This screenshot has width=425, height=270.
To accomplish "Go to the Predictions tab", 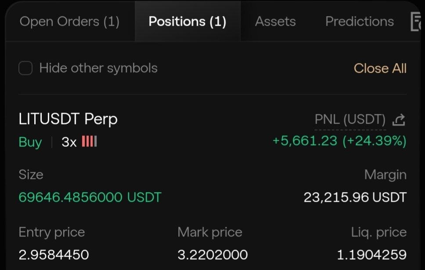I will coord(360,22).
